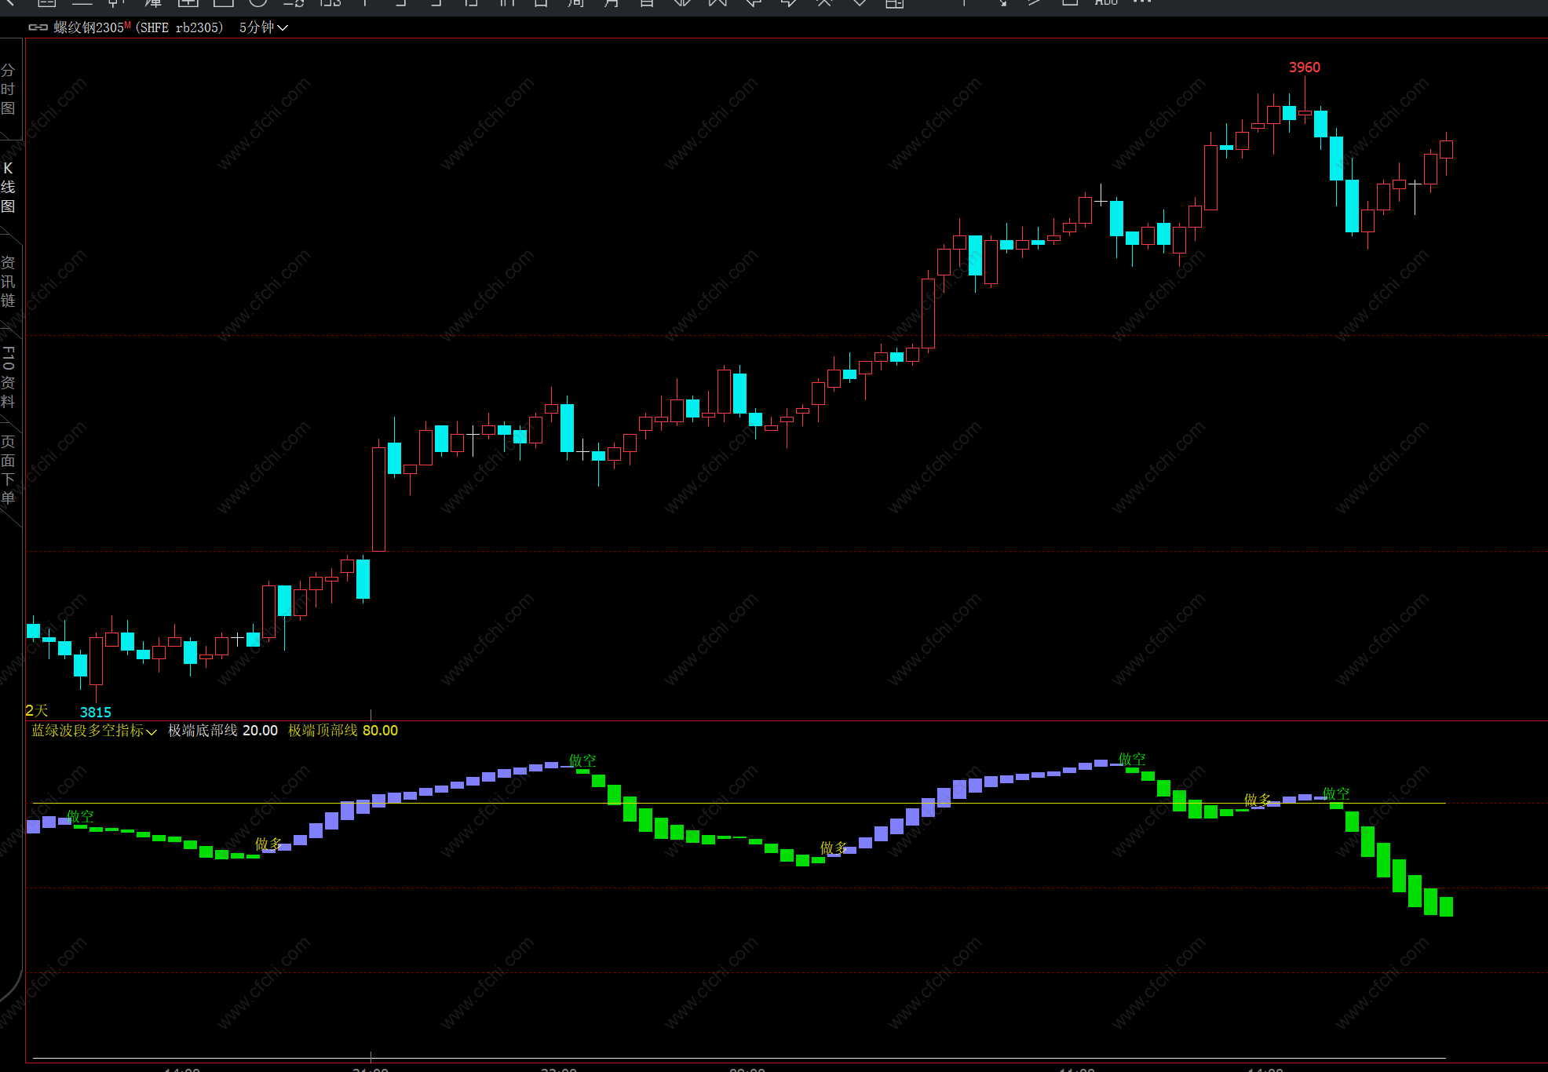Click the multi-window layout grid icon
The width and height of the screenshot is (1548, 1072).
(894, 3)
